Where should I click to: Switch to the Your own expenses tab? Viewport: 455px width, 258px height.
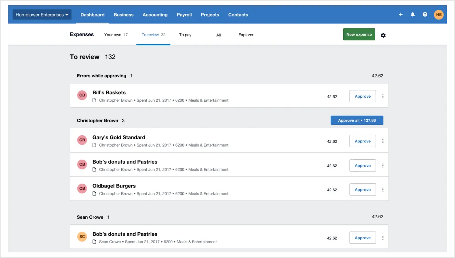point(116,35)
